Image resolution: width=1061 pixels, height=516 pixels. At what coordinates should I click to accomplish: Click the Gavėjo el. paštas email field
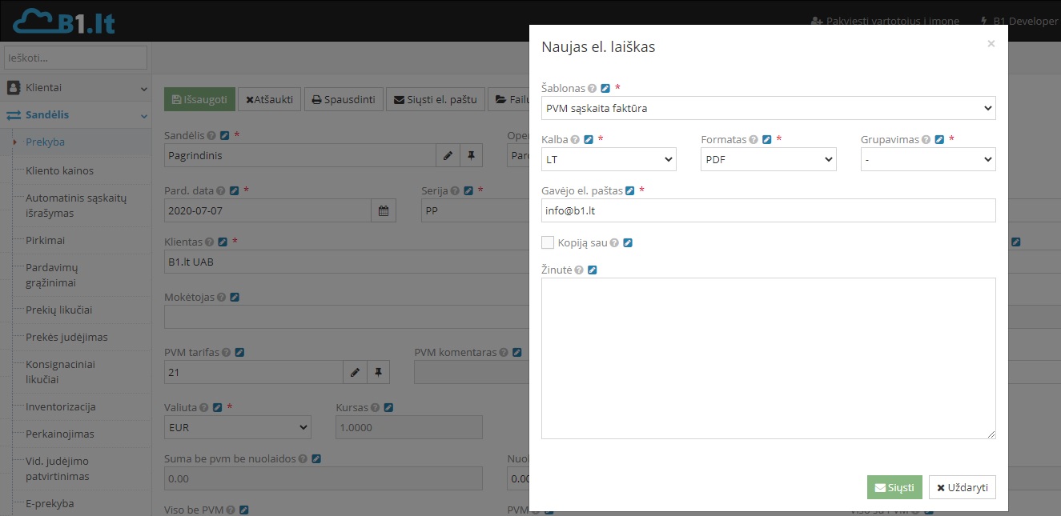[x=768, y=210]
